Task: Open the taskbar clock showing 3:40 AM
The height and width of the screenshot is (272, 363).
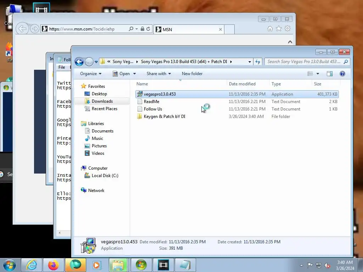Action: click(x=345, y=265)
